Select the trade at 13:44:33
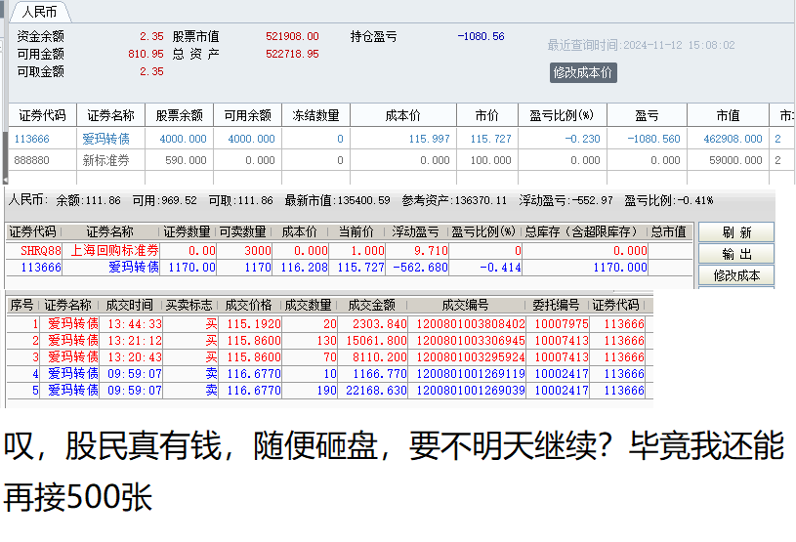Viewport: 796px width, 542px height. 135,324
